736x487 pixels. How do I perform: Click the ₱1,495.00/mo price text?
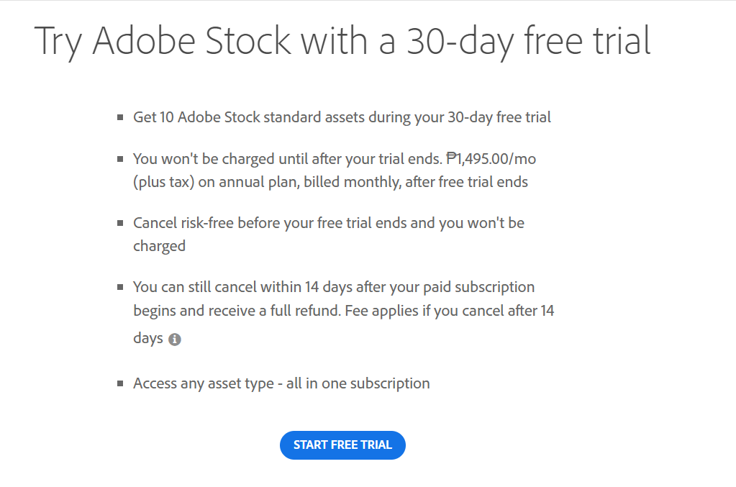pyautogui.click(x=491, y=158)
